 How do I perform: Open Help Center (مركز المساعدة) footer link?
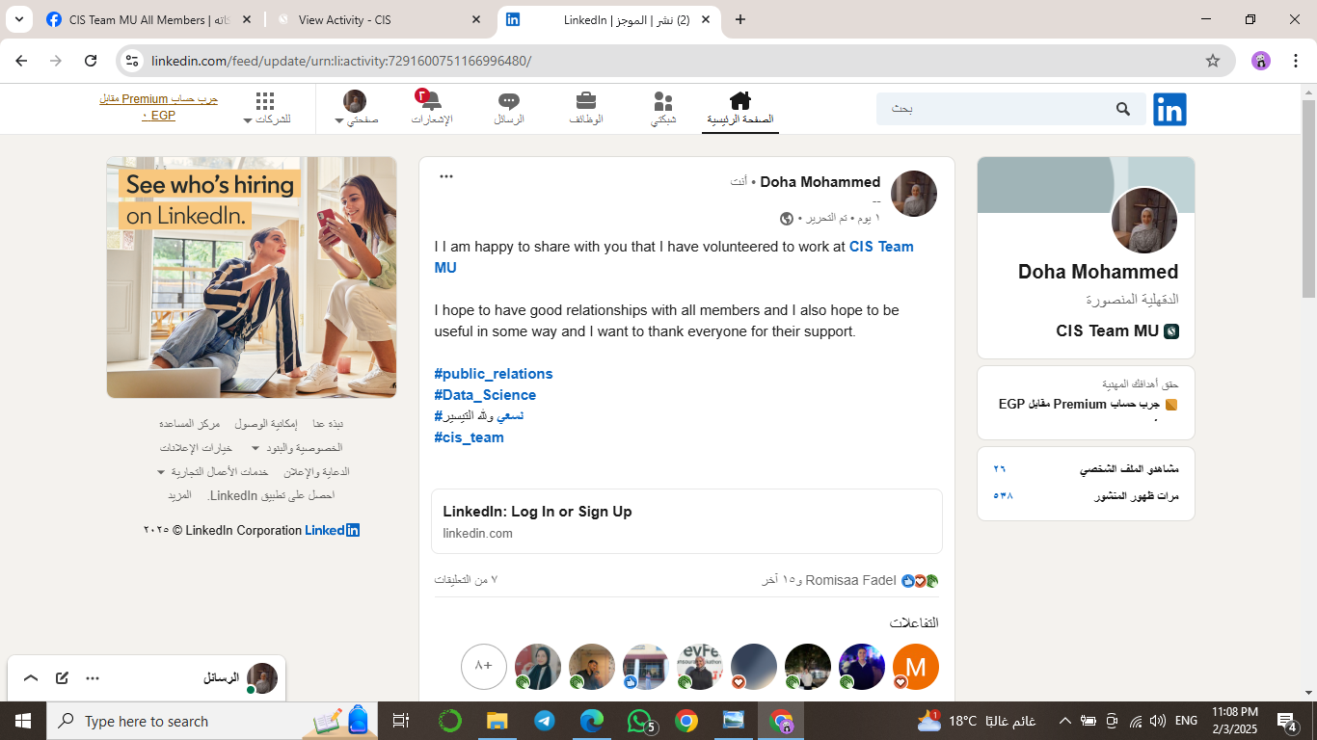pos(190,424)
